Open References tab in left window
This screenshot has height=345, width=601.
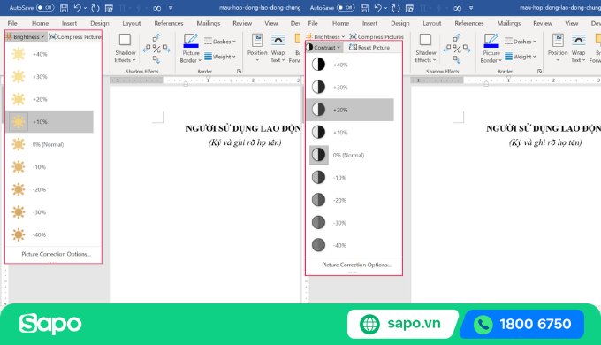(x=169, y=23)
